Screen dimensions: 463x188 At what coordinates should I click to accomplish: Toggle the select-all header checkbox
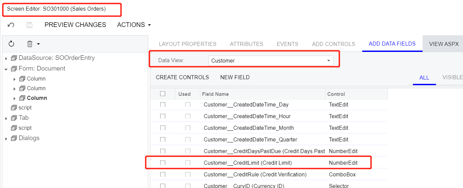(x=163, y=94)
